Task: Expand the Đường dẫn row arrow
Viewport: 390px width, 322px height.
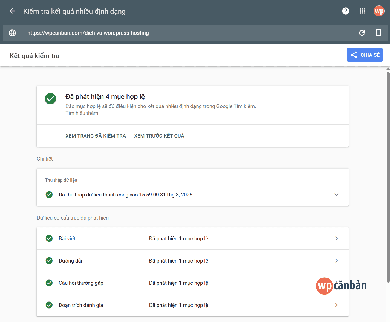Action: (x=336, y=261)
